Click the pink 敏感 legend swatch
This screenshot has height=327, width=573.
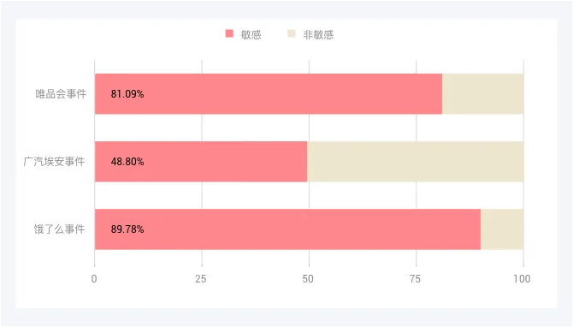229,33
